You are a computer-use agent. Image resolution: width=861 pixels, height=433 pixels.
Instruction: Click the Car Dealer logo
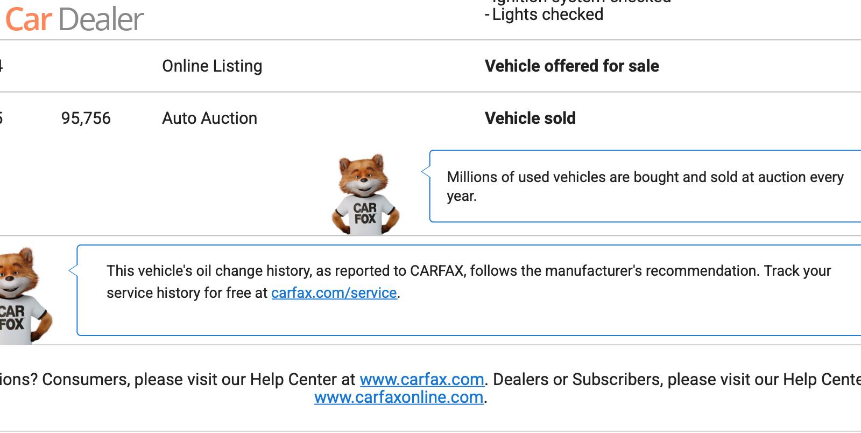pyautogui.click(x=74, y=19)
